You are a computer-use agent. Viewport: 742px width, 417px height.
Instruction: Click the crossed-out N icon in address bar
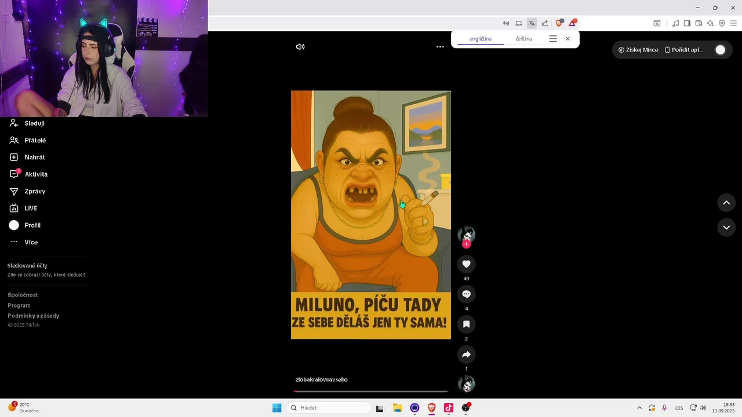coord(506,23)
